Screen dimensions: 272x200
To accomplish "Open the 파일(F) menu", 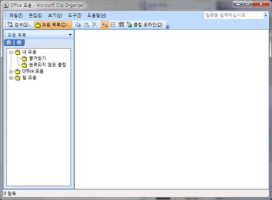I will [16, 15].
